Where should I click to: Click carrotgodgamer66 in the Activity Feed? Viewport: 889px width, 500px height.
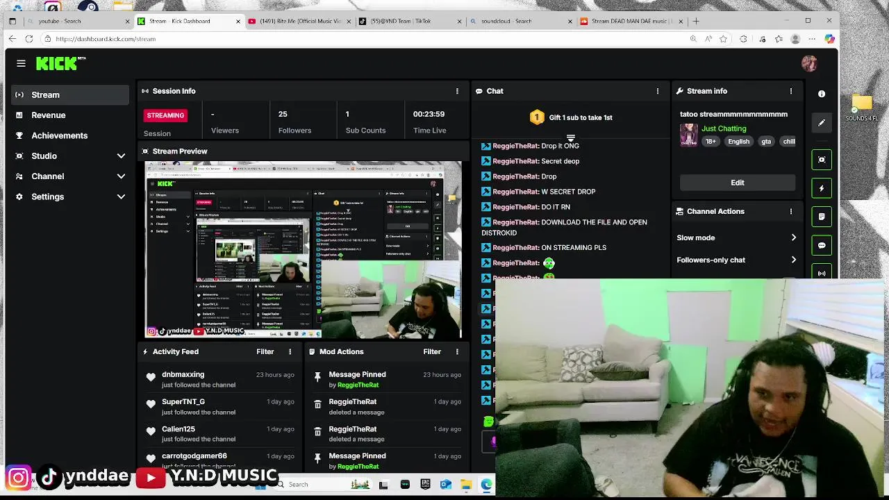point(194,456)
